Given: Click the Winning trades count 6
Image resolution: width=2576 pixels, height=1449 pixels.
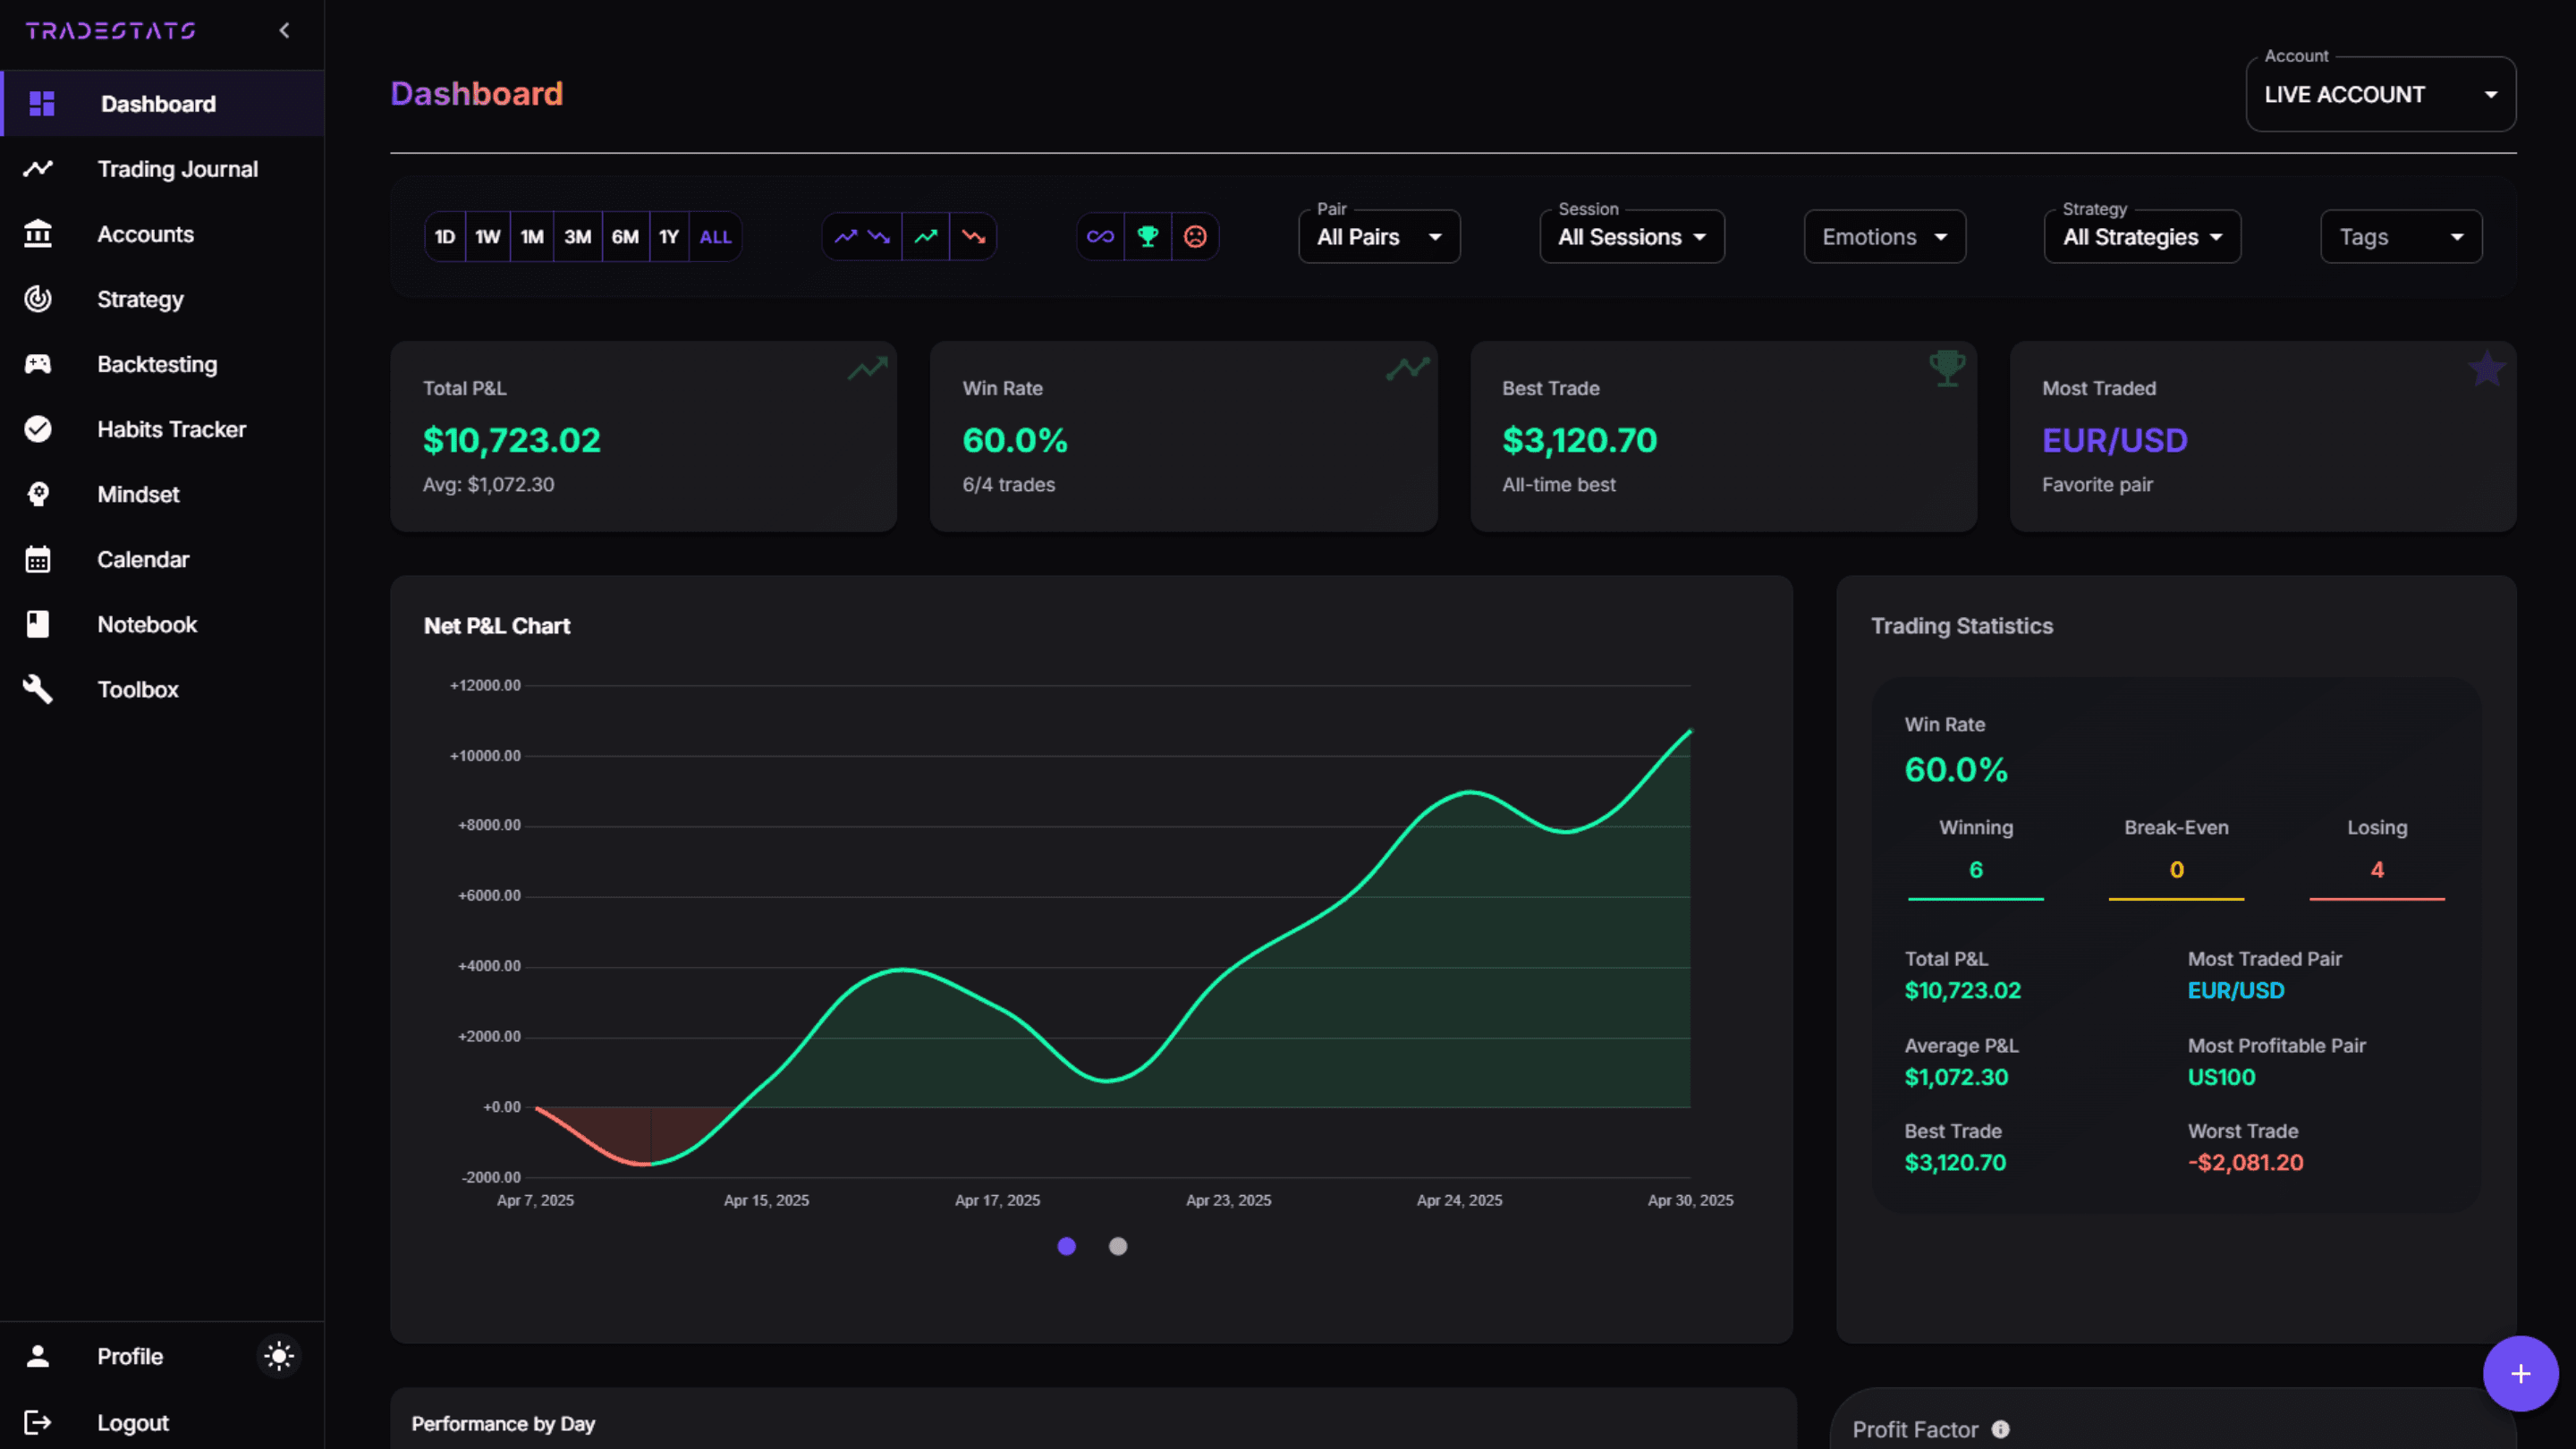Looking at the screenshot, I should pyautogui.click(x=1976, y=869).
